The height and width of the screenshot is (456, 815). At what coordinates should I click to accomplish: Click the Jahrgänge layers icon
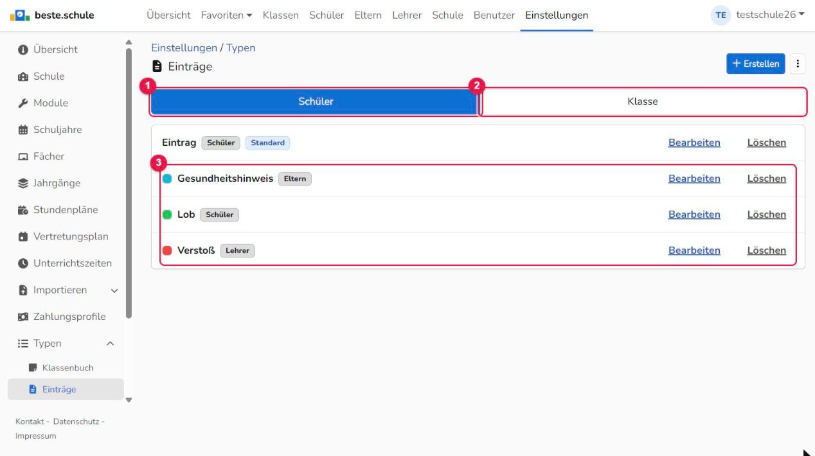22,183
